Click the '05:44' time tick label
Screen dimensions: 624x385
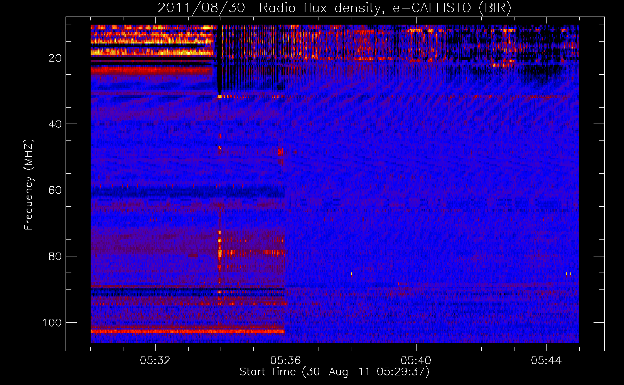[546, 361]
